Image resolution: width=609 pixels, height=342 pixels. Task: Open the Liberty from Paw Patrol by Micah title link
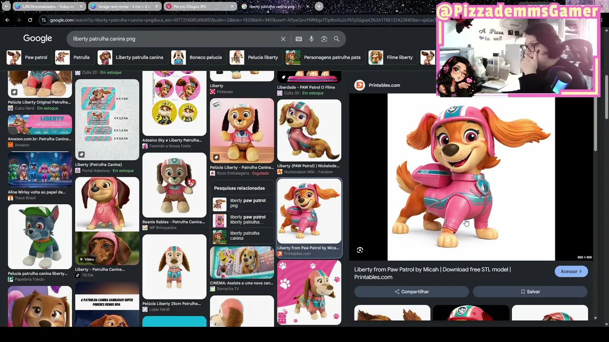click(432, 273)
